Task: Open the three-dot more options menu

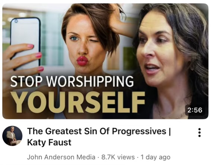Action: click(199, 133)
